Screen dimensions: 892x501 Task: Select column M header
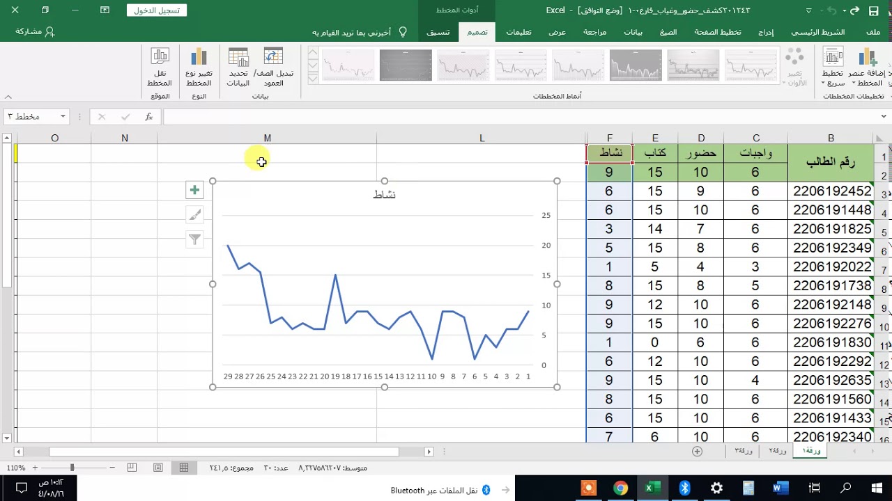[x=267, y=138]
